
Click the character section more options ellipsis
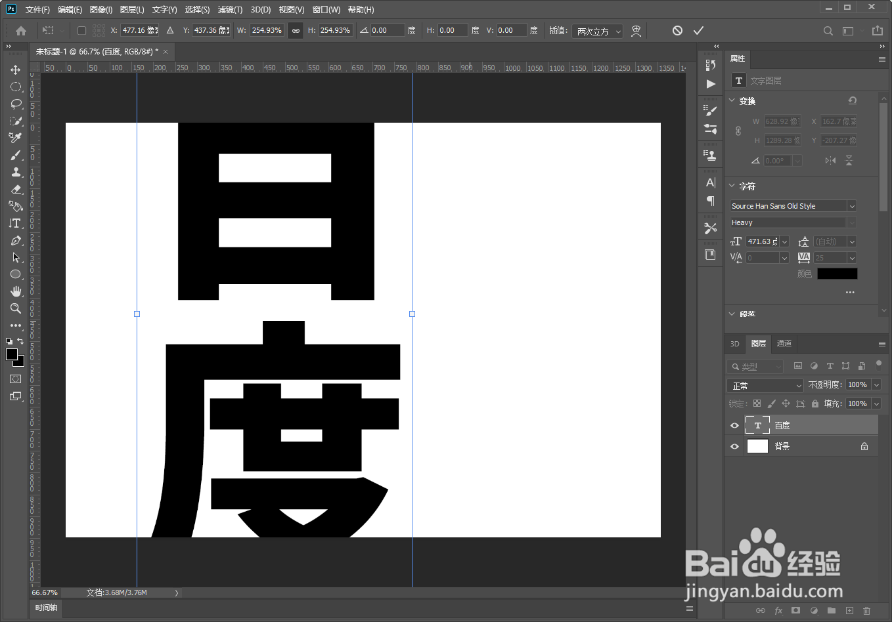tap(850, 293)
